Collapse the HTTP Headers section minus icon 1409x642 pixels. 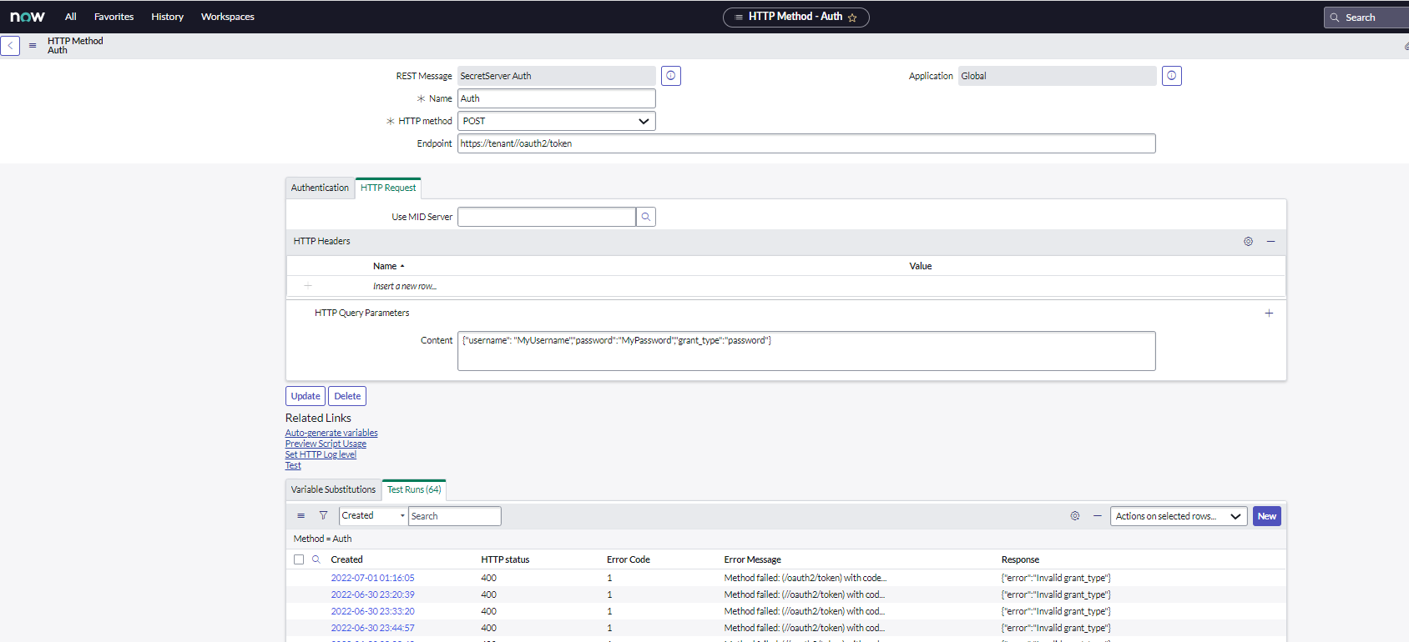tap(1271, 242)
